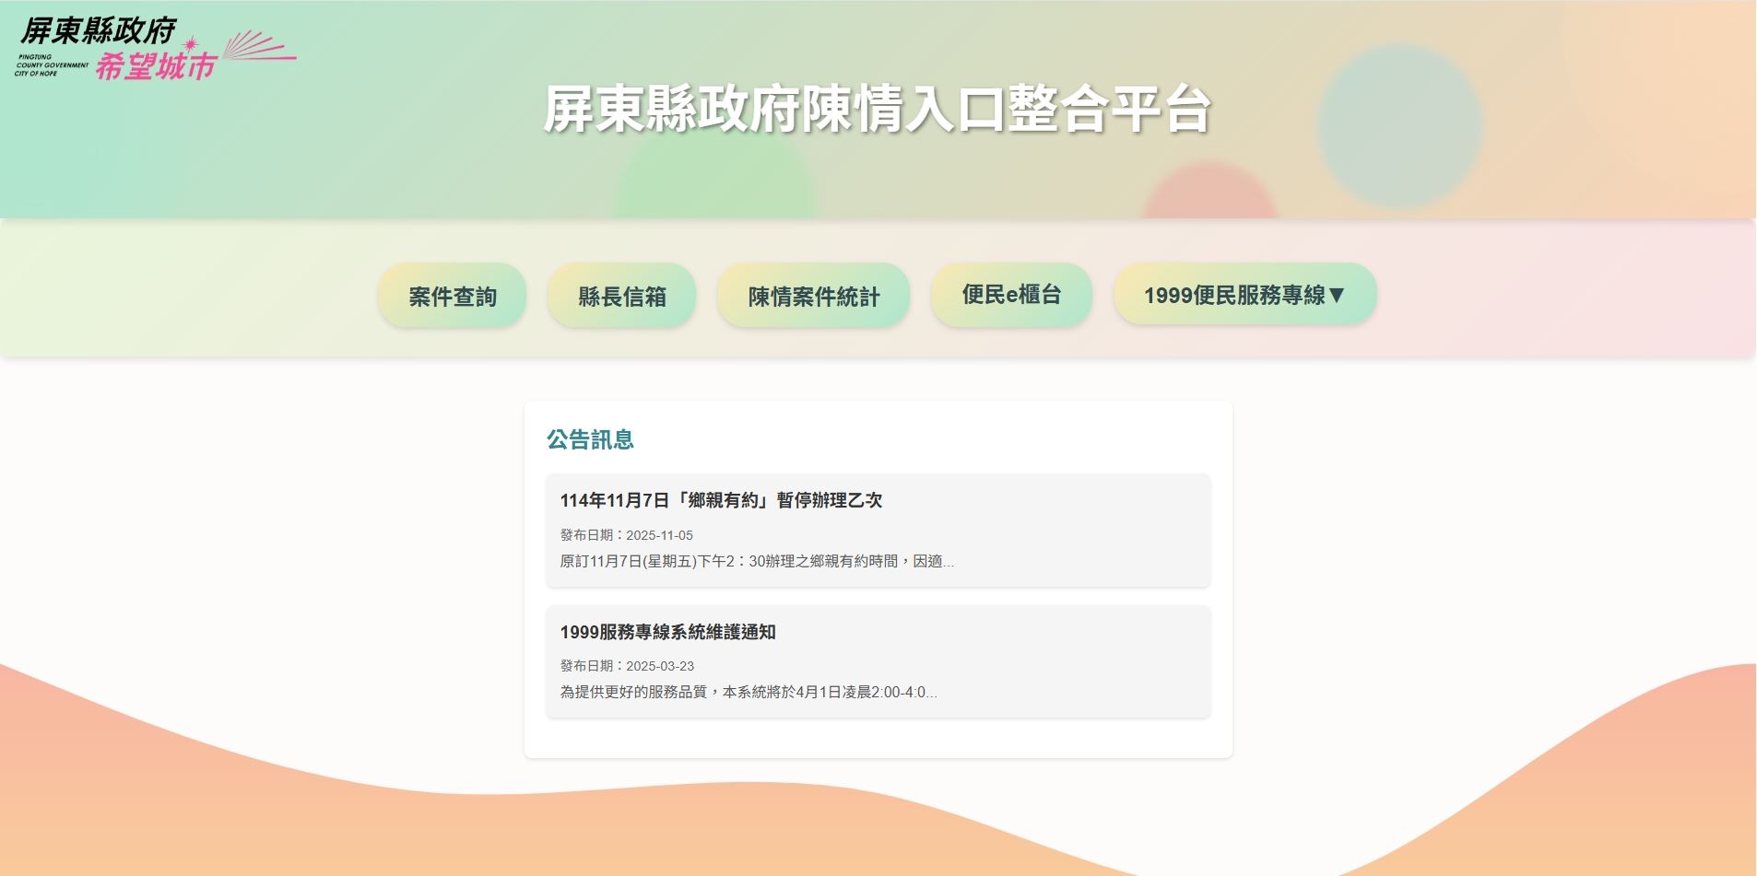Open the 1999服務專線系統維護通知 announcement title
Viewport: 1757px width, 876px height.
point(667,632)
